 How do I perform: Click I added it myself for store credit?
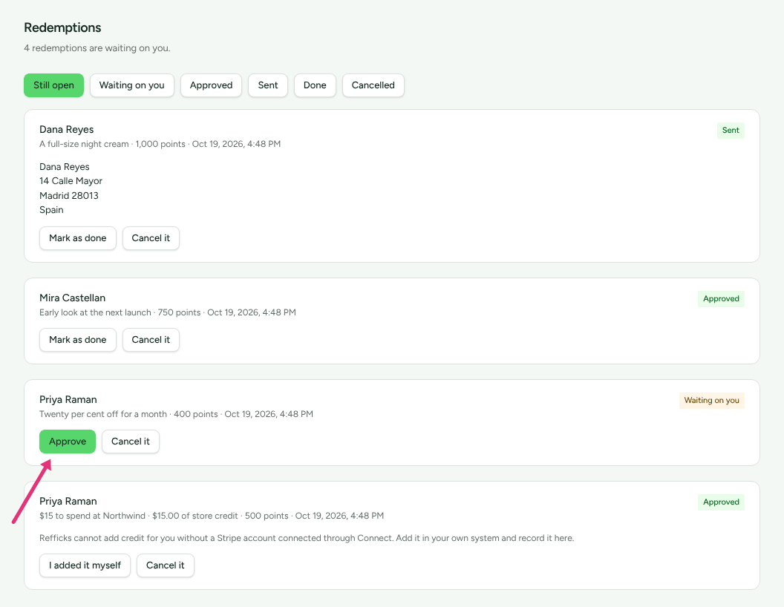(x=85, y=565)
